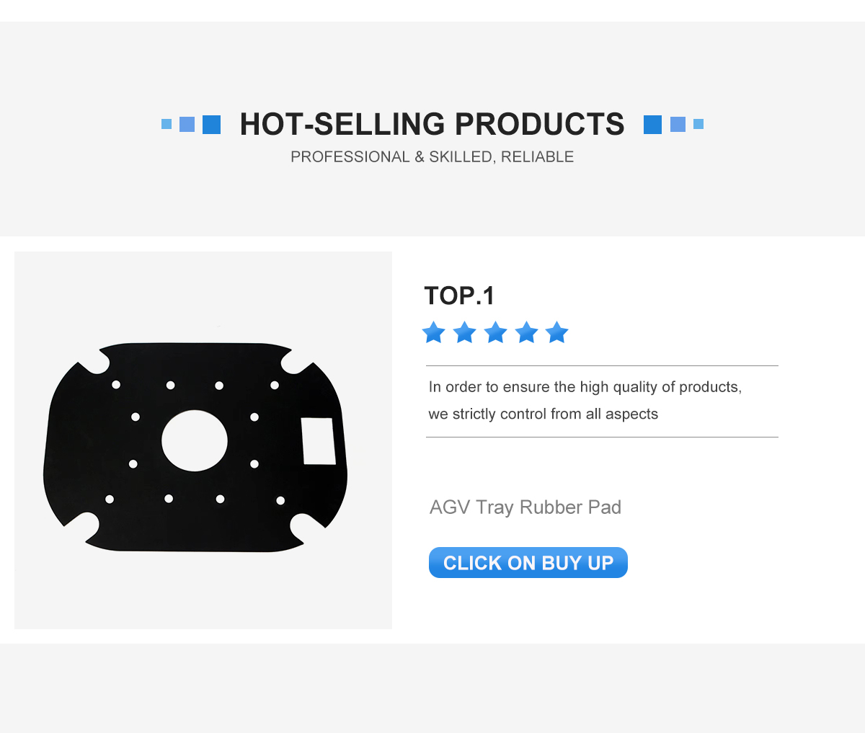This screenshot has height=733, width=865.
Task: Click the smallest light-blue square right of heading
Action: point(698,124)
